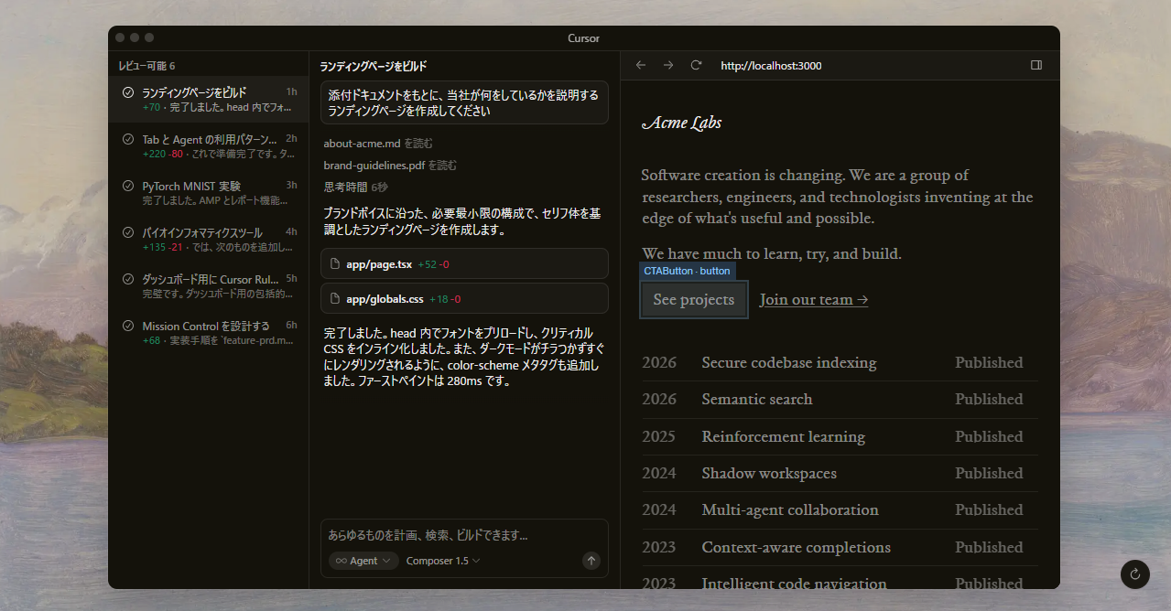Navigate back in the browser preview
1171x611 pixels.
[x=641, y=65]
